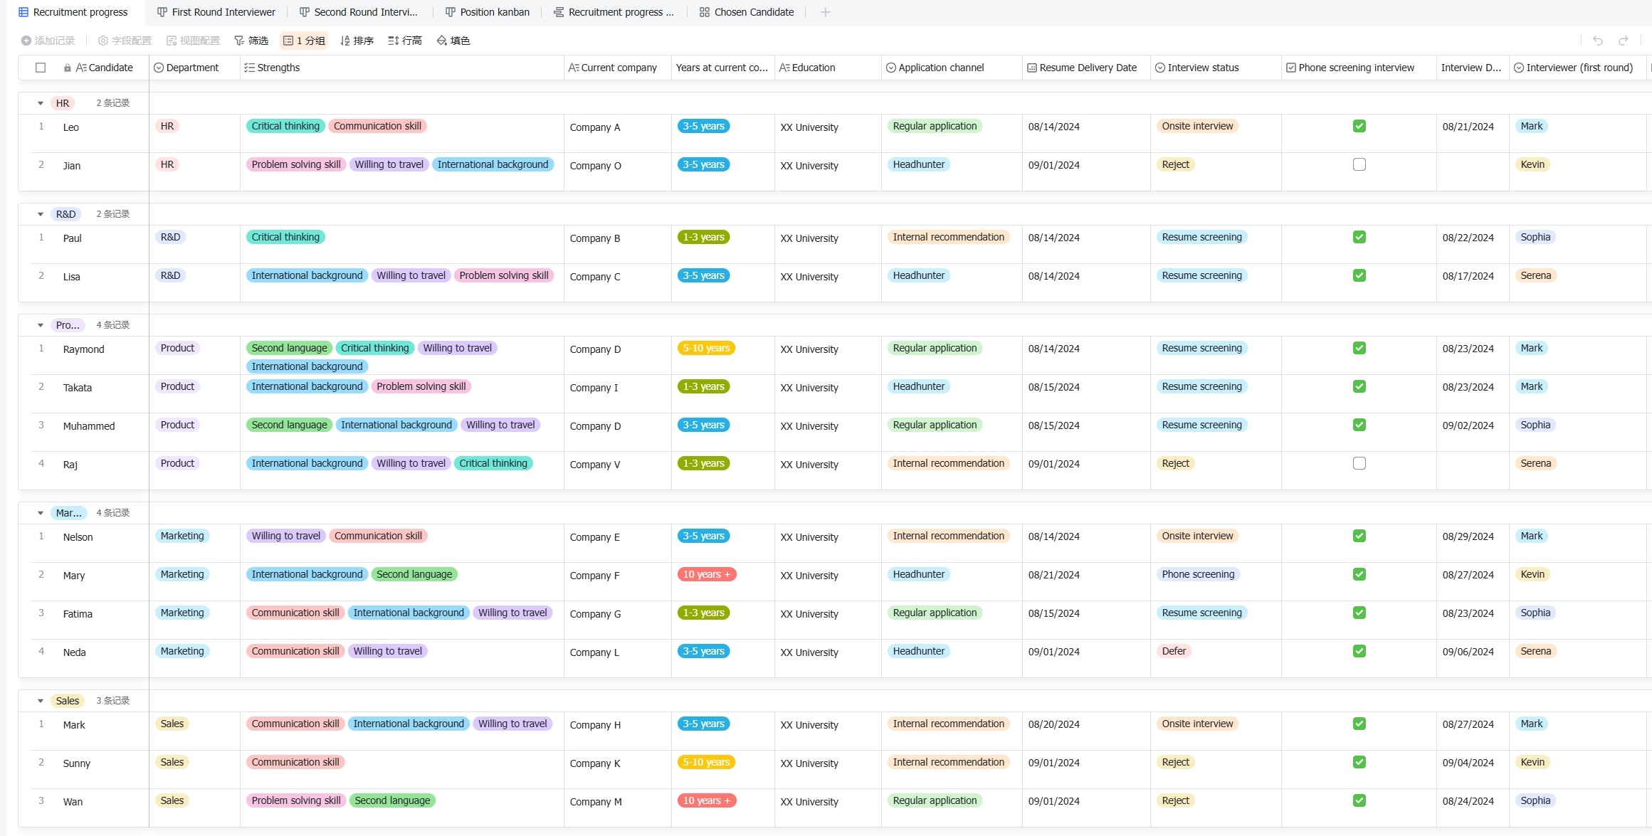Open the fill color paint bucket
This screenshot has height=836, width=1652.
click(442, 41)
